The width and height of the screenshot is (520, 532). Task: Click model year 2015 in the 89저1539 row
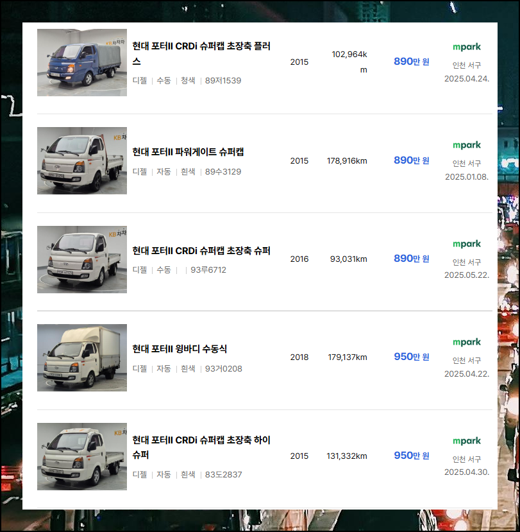299,62
